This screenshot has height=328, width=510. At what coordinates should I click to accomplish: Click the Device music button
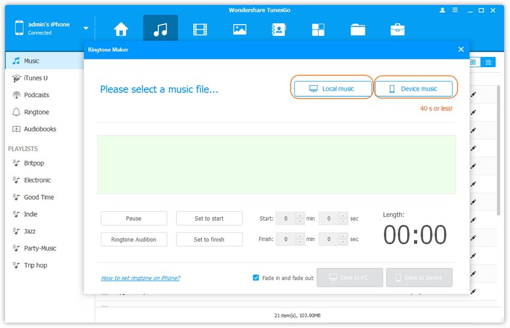point(413,89)
